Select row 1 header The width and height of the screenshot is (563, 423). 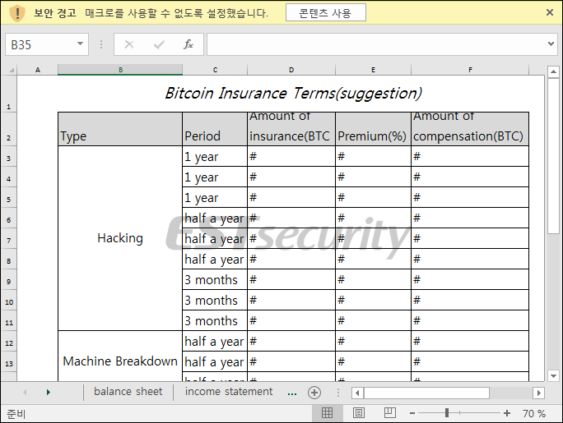click(8, 94)
